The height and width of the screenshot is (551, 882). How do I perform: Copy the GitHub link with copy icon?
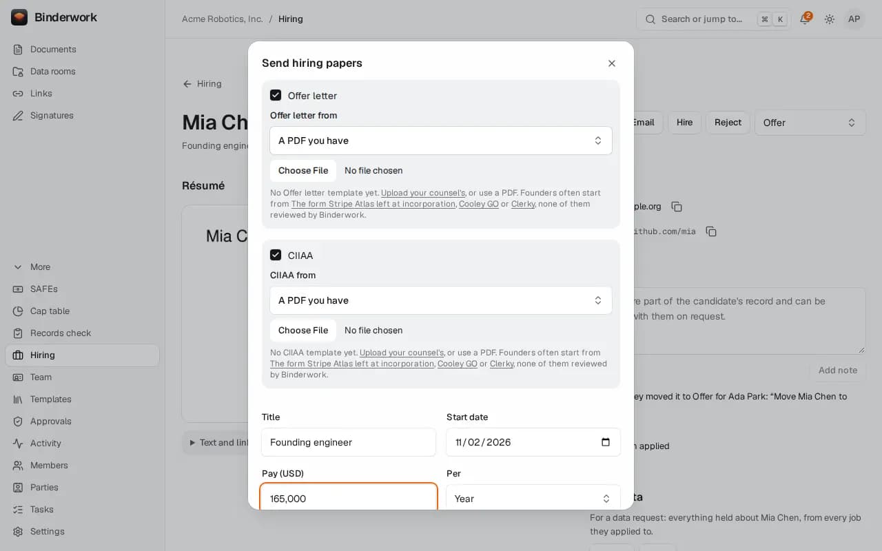tap(711, 231)
